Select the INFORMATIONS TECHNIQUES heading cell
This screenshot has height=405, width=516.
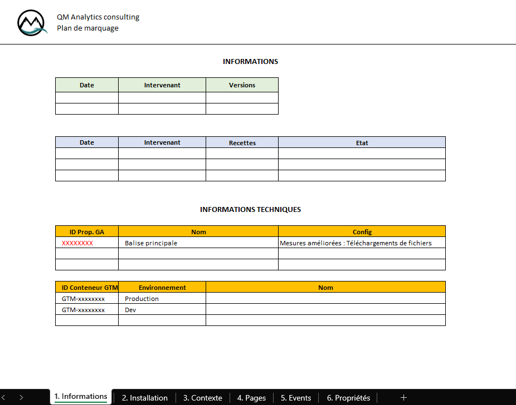250,210
